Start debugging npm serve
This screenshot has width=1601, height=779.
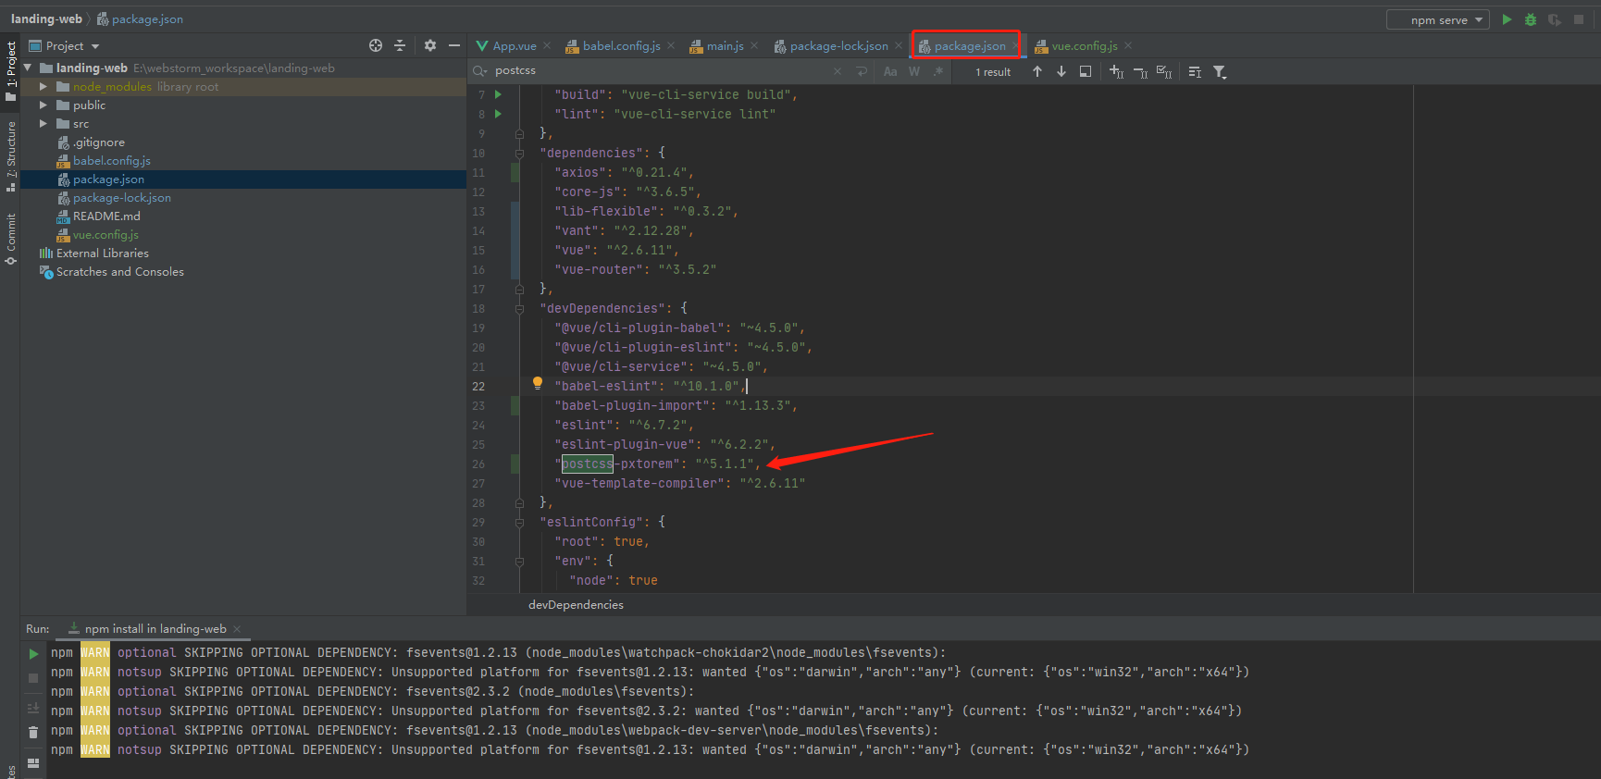click(x=1531, y=19)
